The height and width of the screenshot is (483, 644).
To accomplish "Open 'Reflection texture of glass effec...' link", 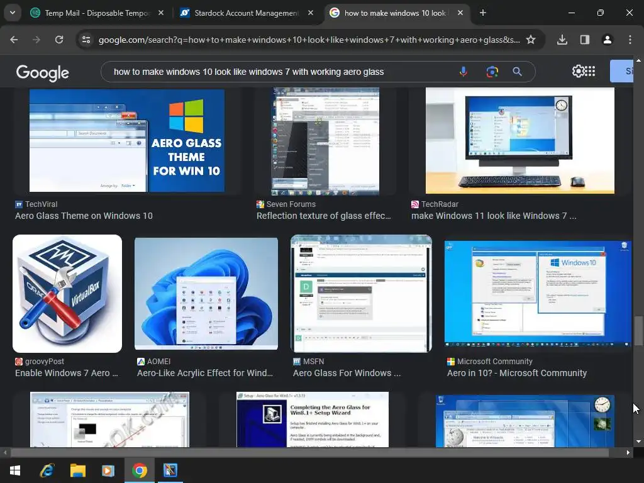I will [324, 216].
